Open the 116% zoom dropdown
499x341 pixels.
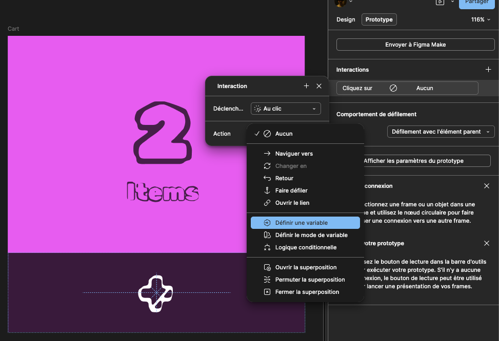click(x=481, y=19)
